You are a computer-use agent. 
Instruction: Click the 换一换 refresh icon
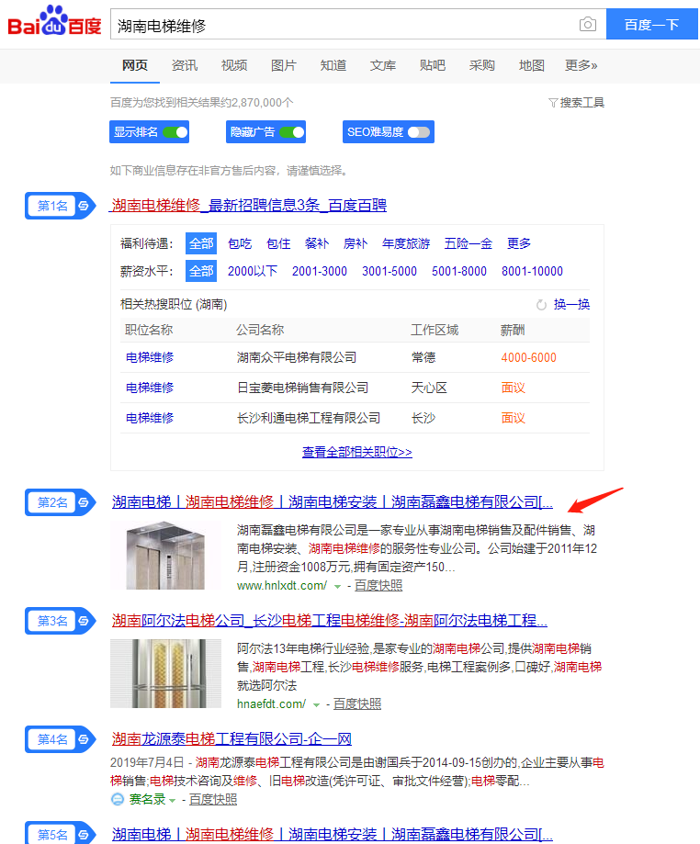pos(541,305)
